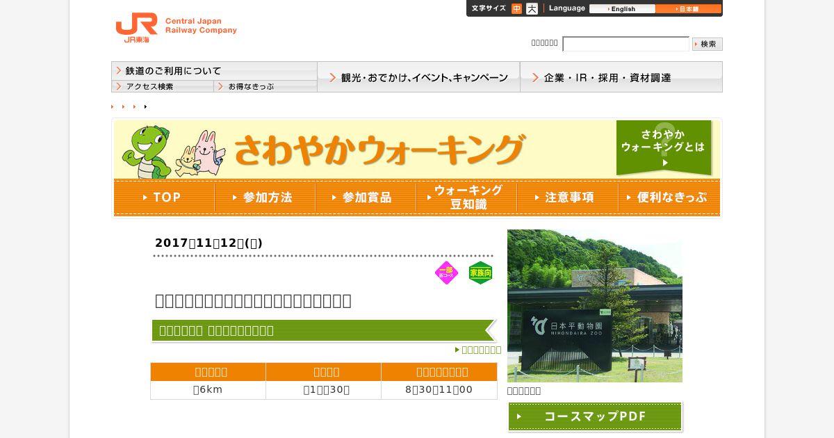The width and height of the screenshot is (834, 438).
Task: Click the first breadcrumb arrow
Action: 113,106
